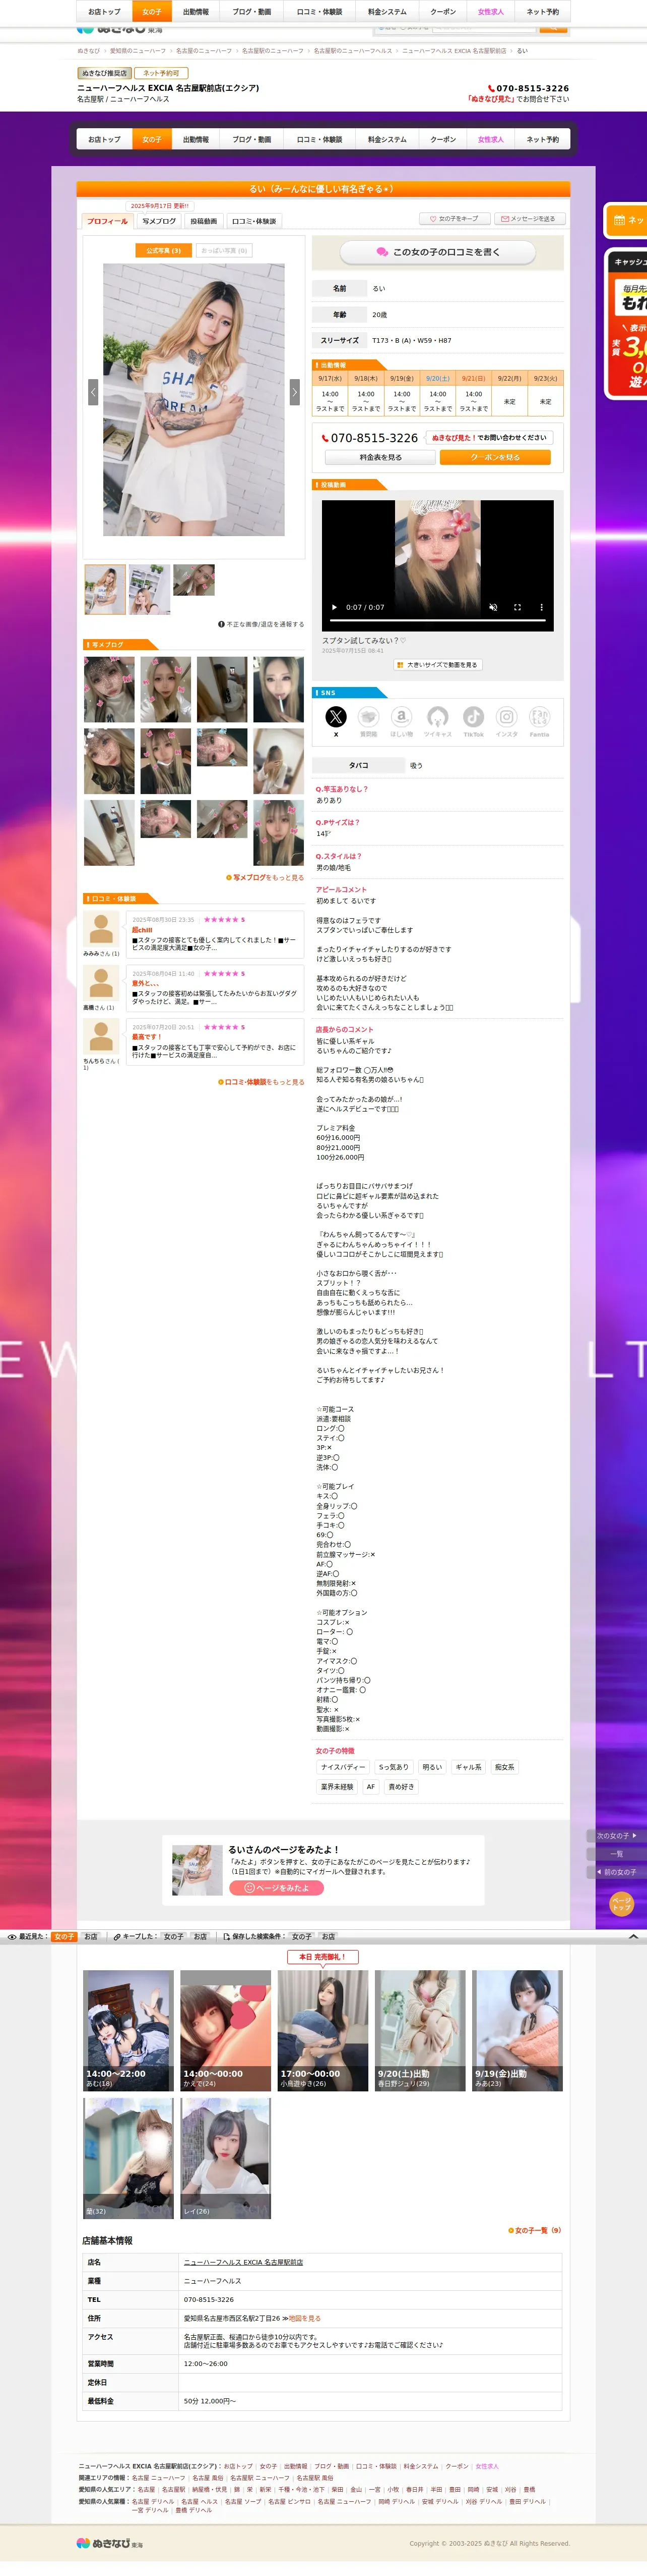Collapse the recently-viewed bar with the chevron
647x2576 pixels.
point(633,1937)
